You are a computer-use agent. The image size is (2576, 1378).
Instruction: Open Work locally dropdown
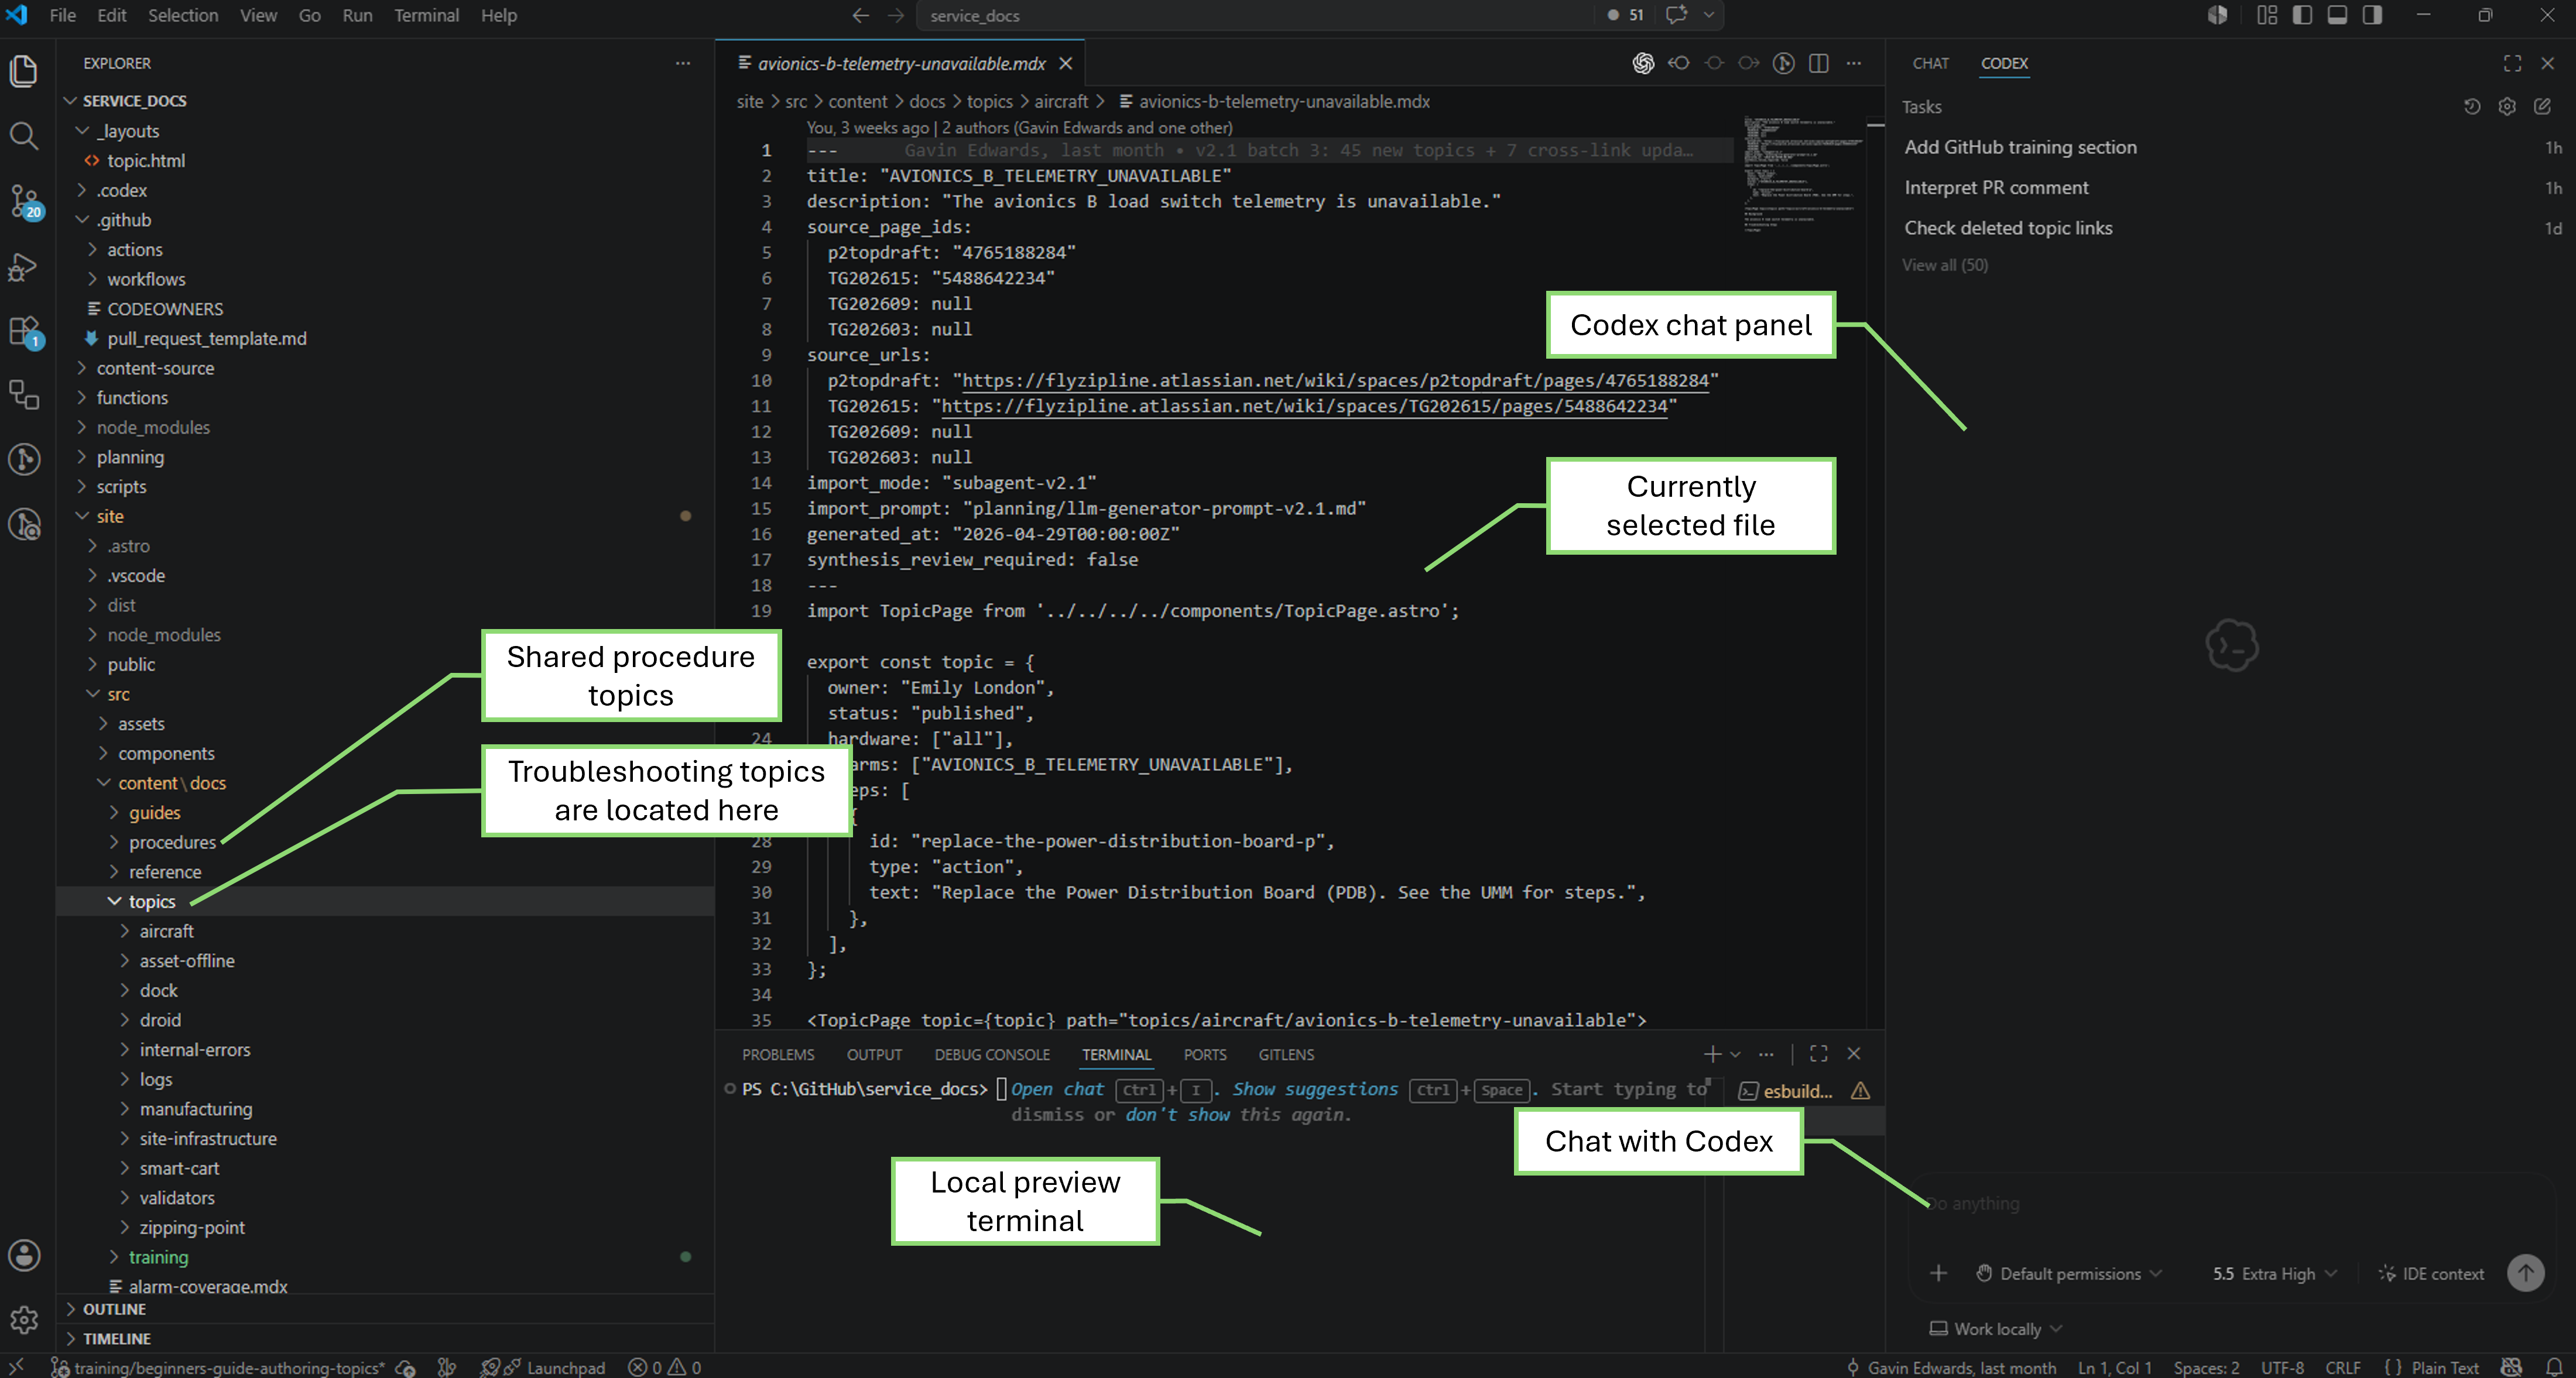tap(1995, 1328)
